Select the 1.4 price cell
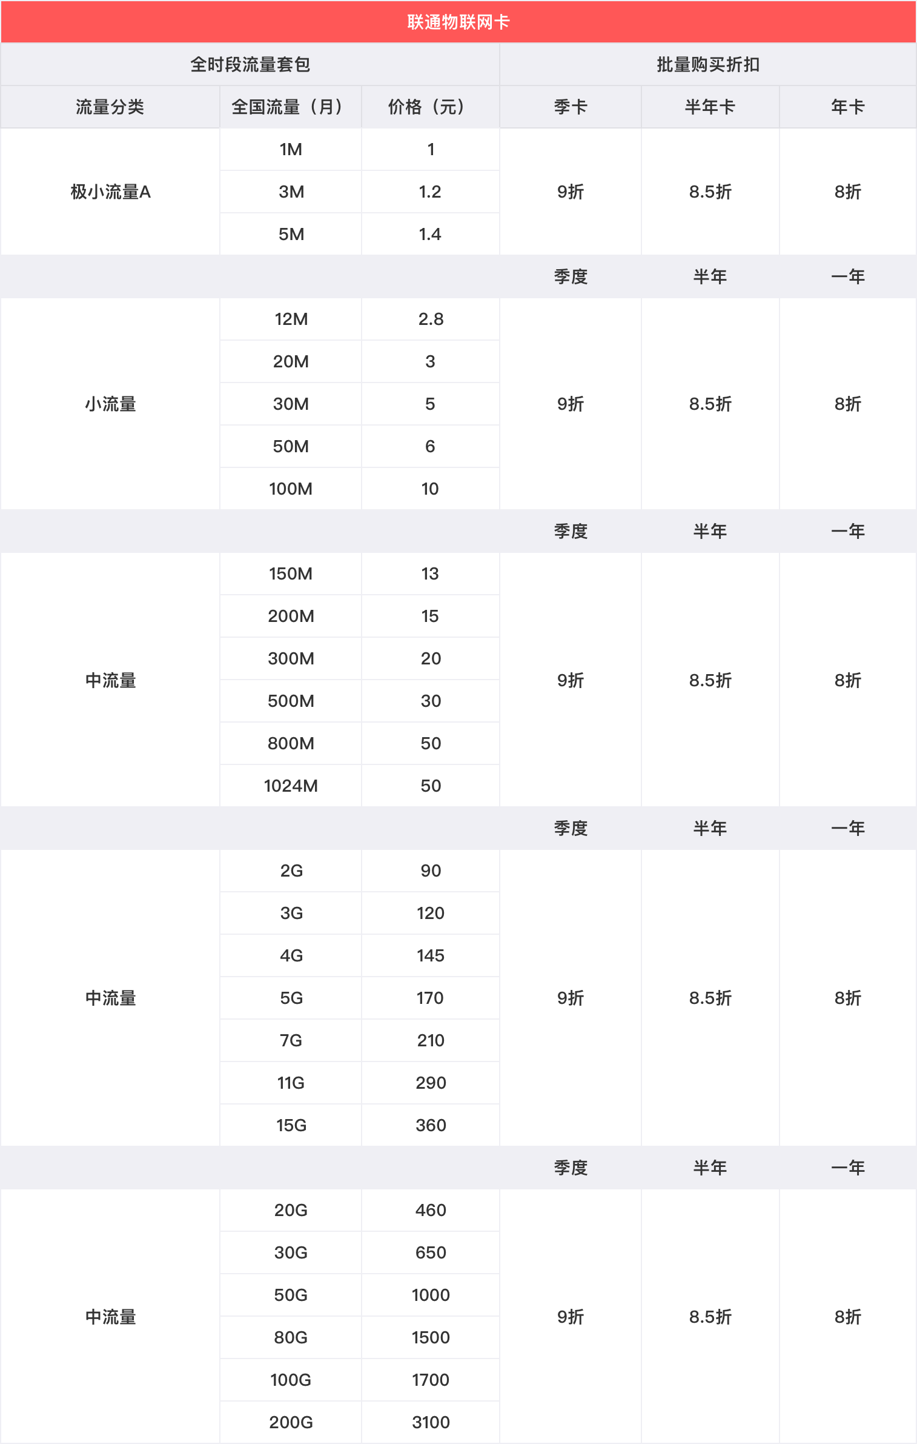Viewport: 917px width, 1444px height. (430, 235)
